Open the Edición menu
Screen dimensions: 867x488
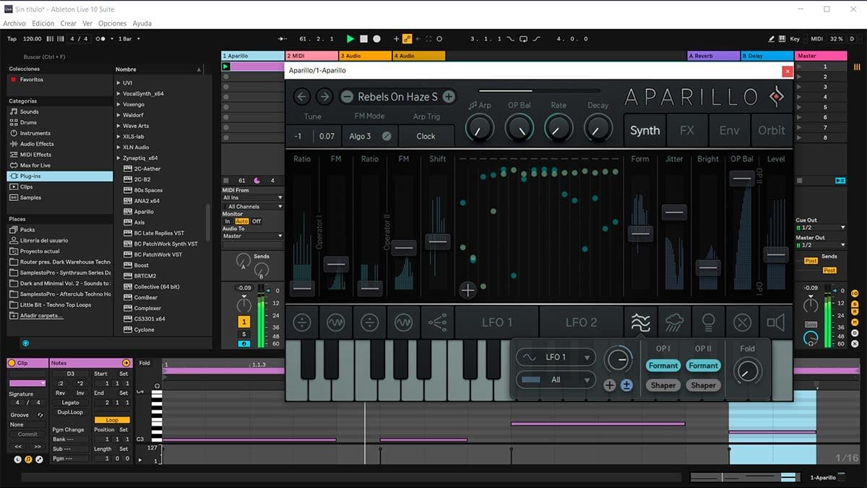tap(43, 23)
